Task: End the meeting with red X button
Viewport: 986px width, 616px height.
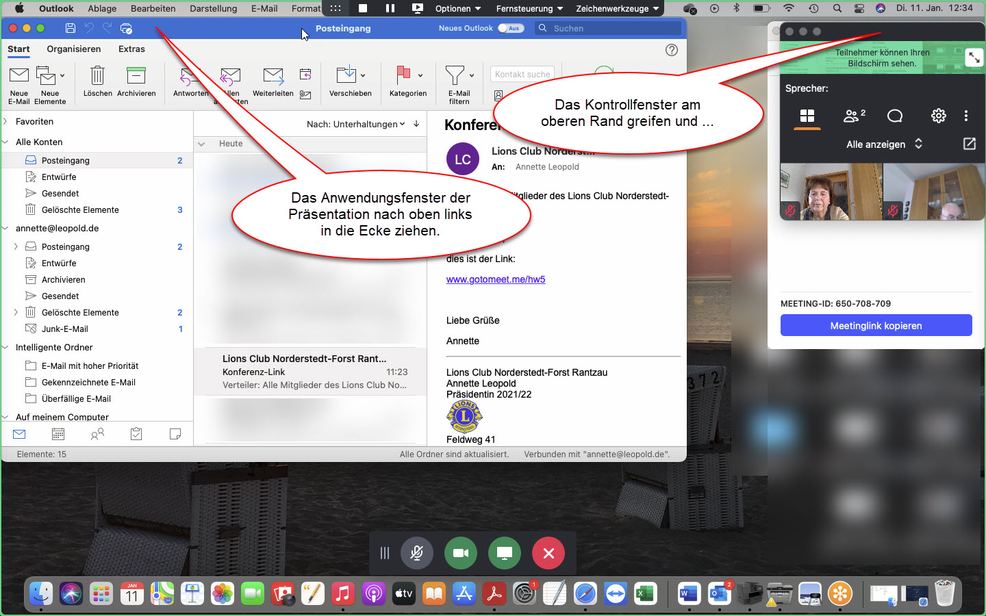Action: coord(548,553)
